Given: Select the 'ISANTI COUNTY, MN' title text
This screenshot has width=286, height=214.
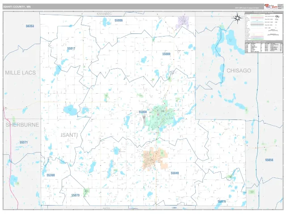Looking at the screenshot, I should 17,7.
